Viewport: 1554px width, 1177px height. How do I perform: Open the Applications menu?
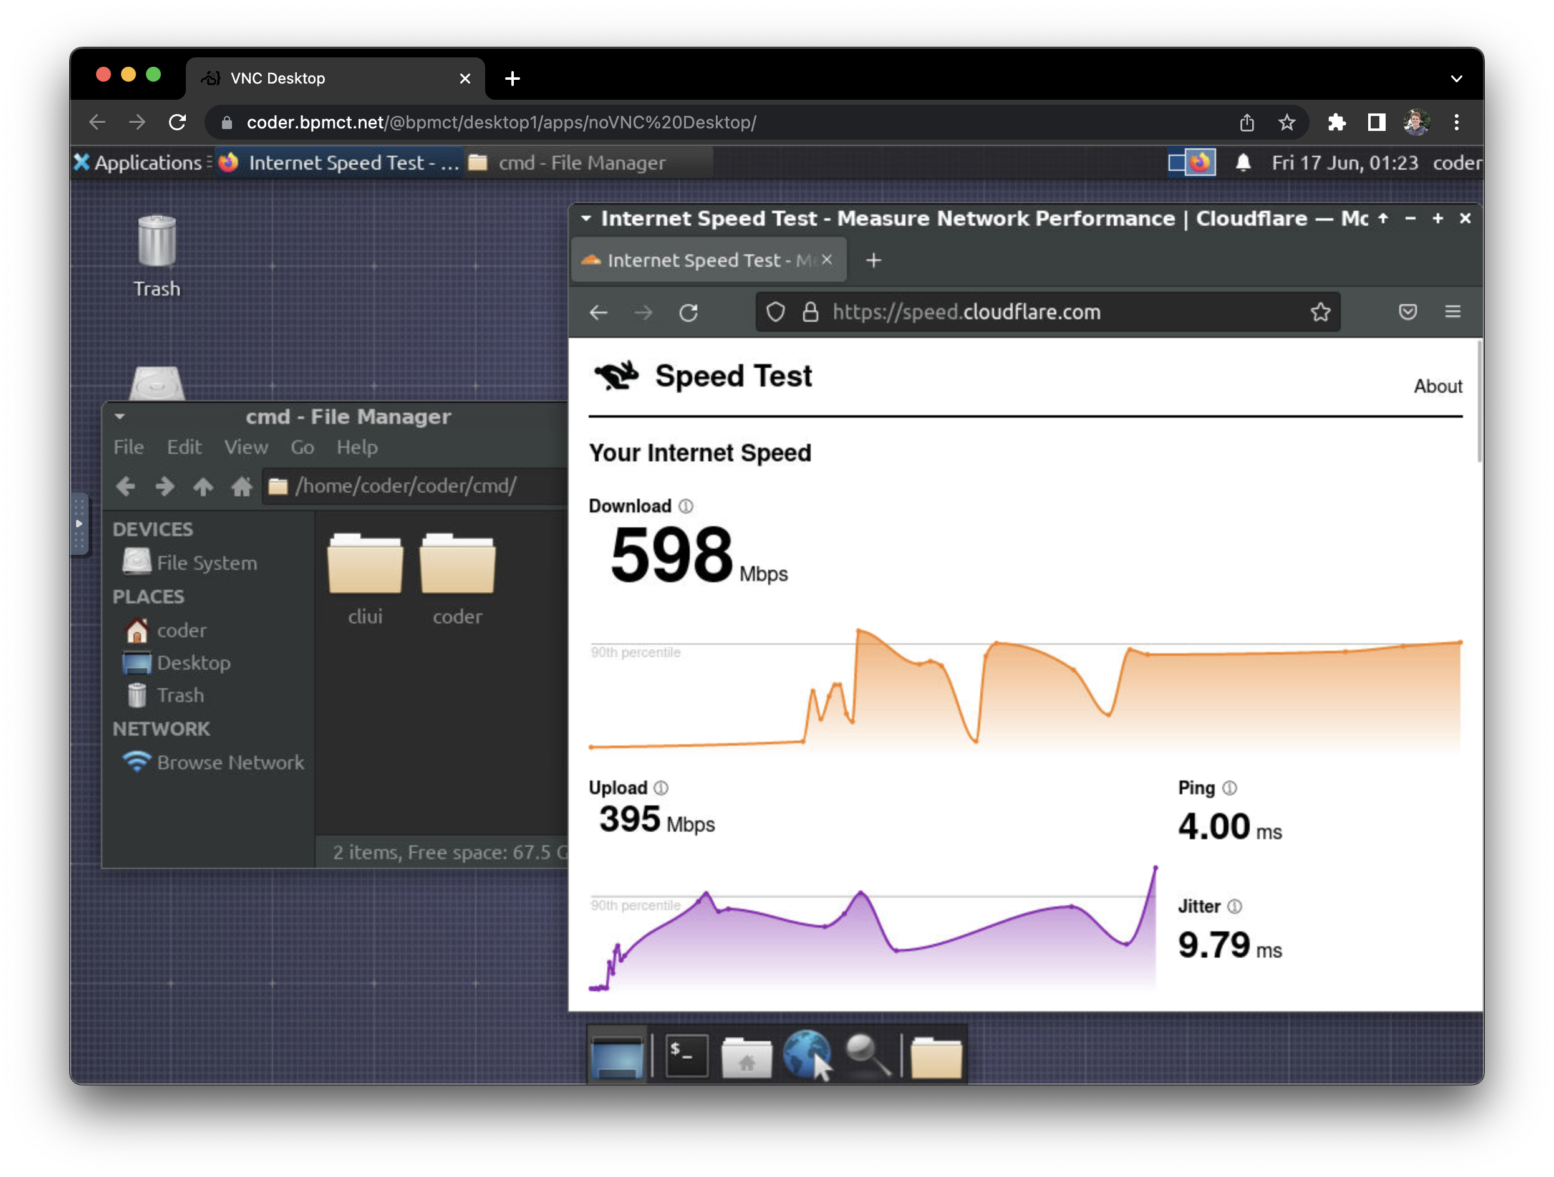point(139,163)
